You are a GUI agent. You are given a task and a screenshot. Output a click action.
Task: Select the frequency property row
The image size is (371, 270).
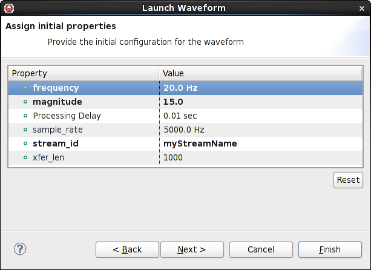(x=185, y=88)
